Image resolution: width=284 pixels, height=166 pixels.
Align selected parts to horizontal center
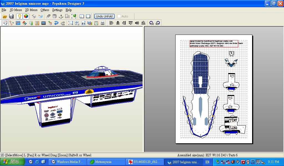[x=118, y=23]
